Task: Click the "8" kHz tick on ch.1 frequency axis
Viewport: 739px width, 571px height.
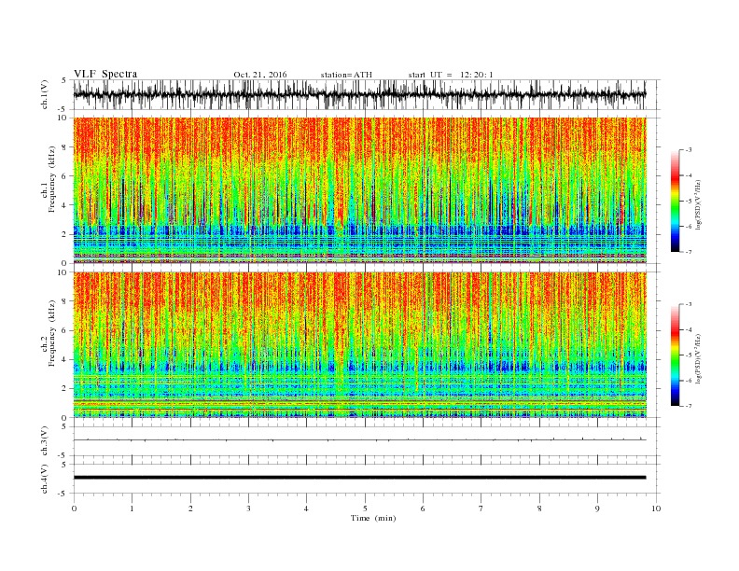Action: click(65, 147)
